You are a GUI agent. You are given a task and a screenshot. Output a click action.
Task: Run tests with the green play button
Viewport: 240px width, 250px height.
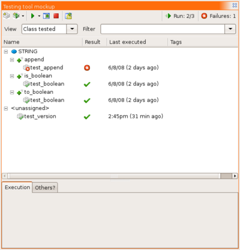coord(32,16)
